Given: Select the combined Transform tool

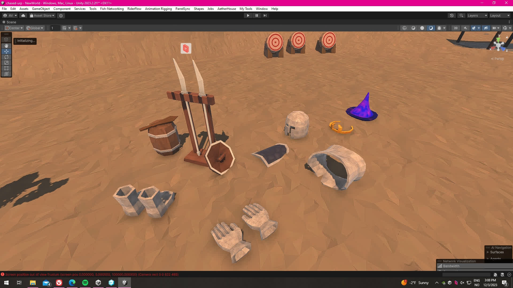Looking at the screenshot, I should click(6, 74).
